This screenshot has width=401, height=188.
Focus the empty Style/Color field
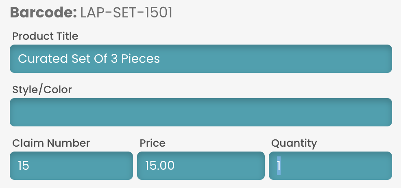[x=201, y=112]
